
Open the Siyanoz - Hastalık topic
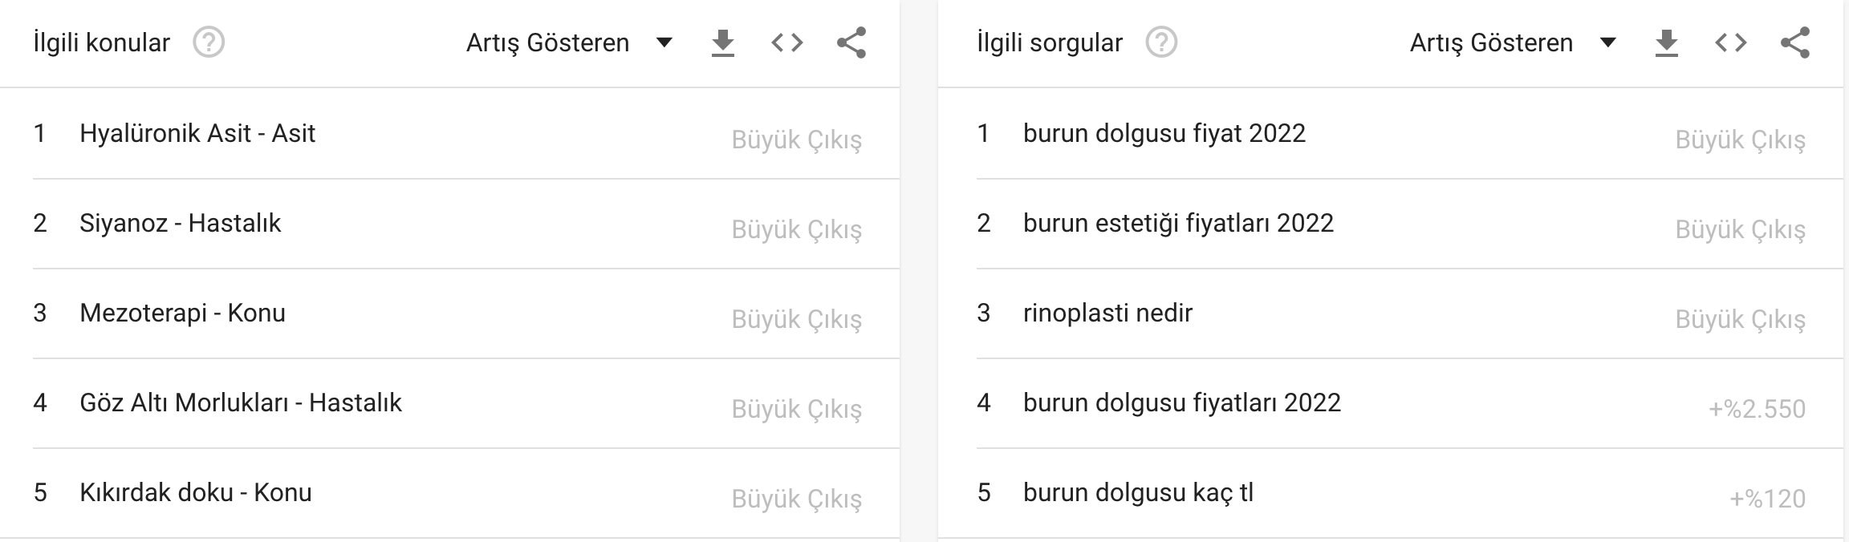[x=465, y=223]
